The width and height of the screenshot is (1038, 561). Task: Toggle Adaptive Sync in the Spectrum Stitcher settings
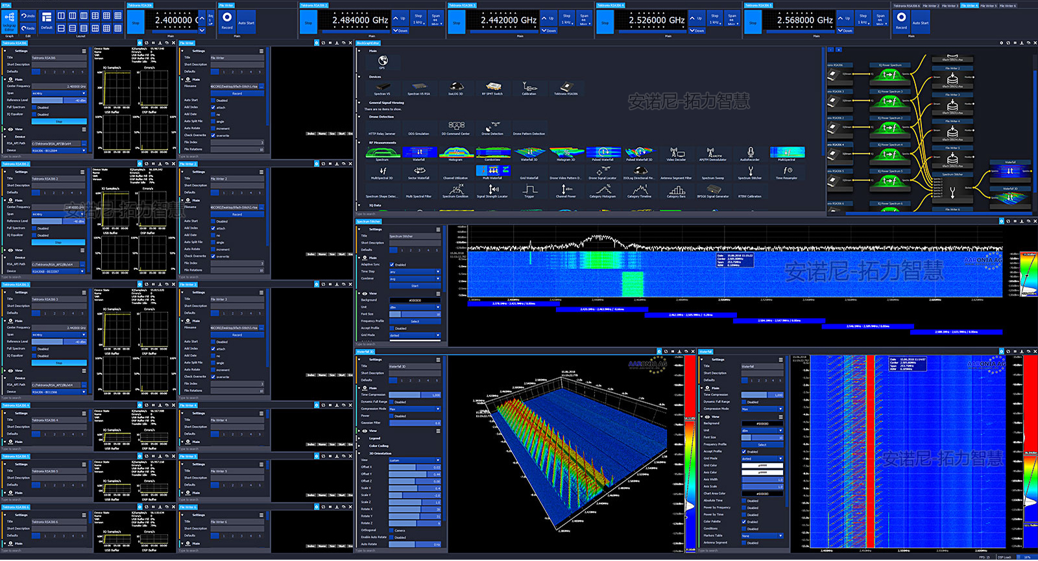pyautogui.click(x=392, y=264)
